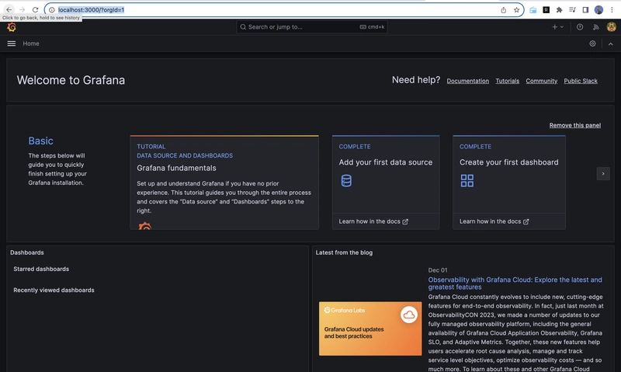Open Chrome three-dot menu
This screenshot has width=621, height=372.
[x=612, y=10]
